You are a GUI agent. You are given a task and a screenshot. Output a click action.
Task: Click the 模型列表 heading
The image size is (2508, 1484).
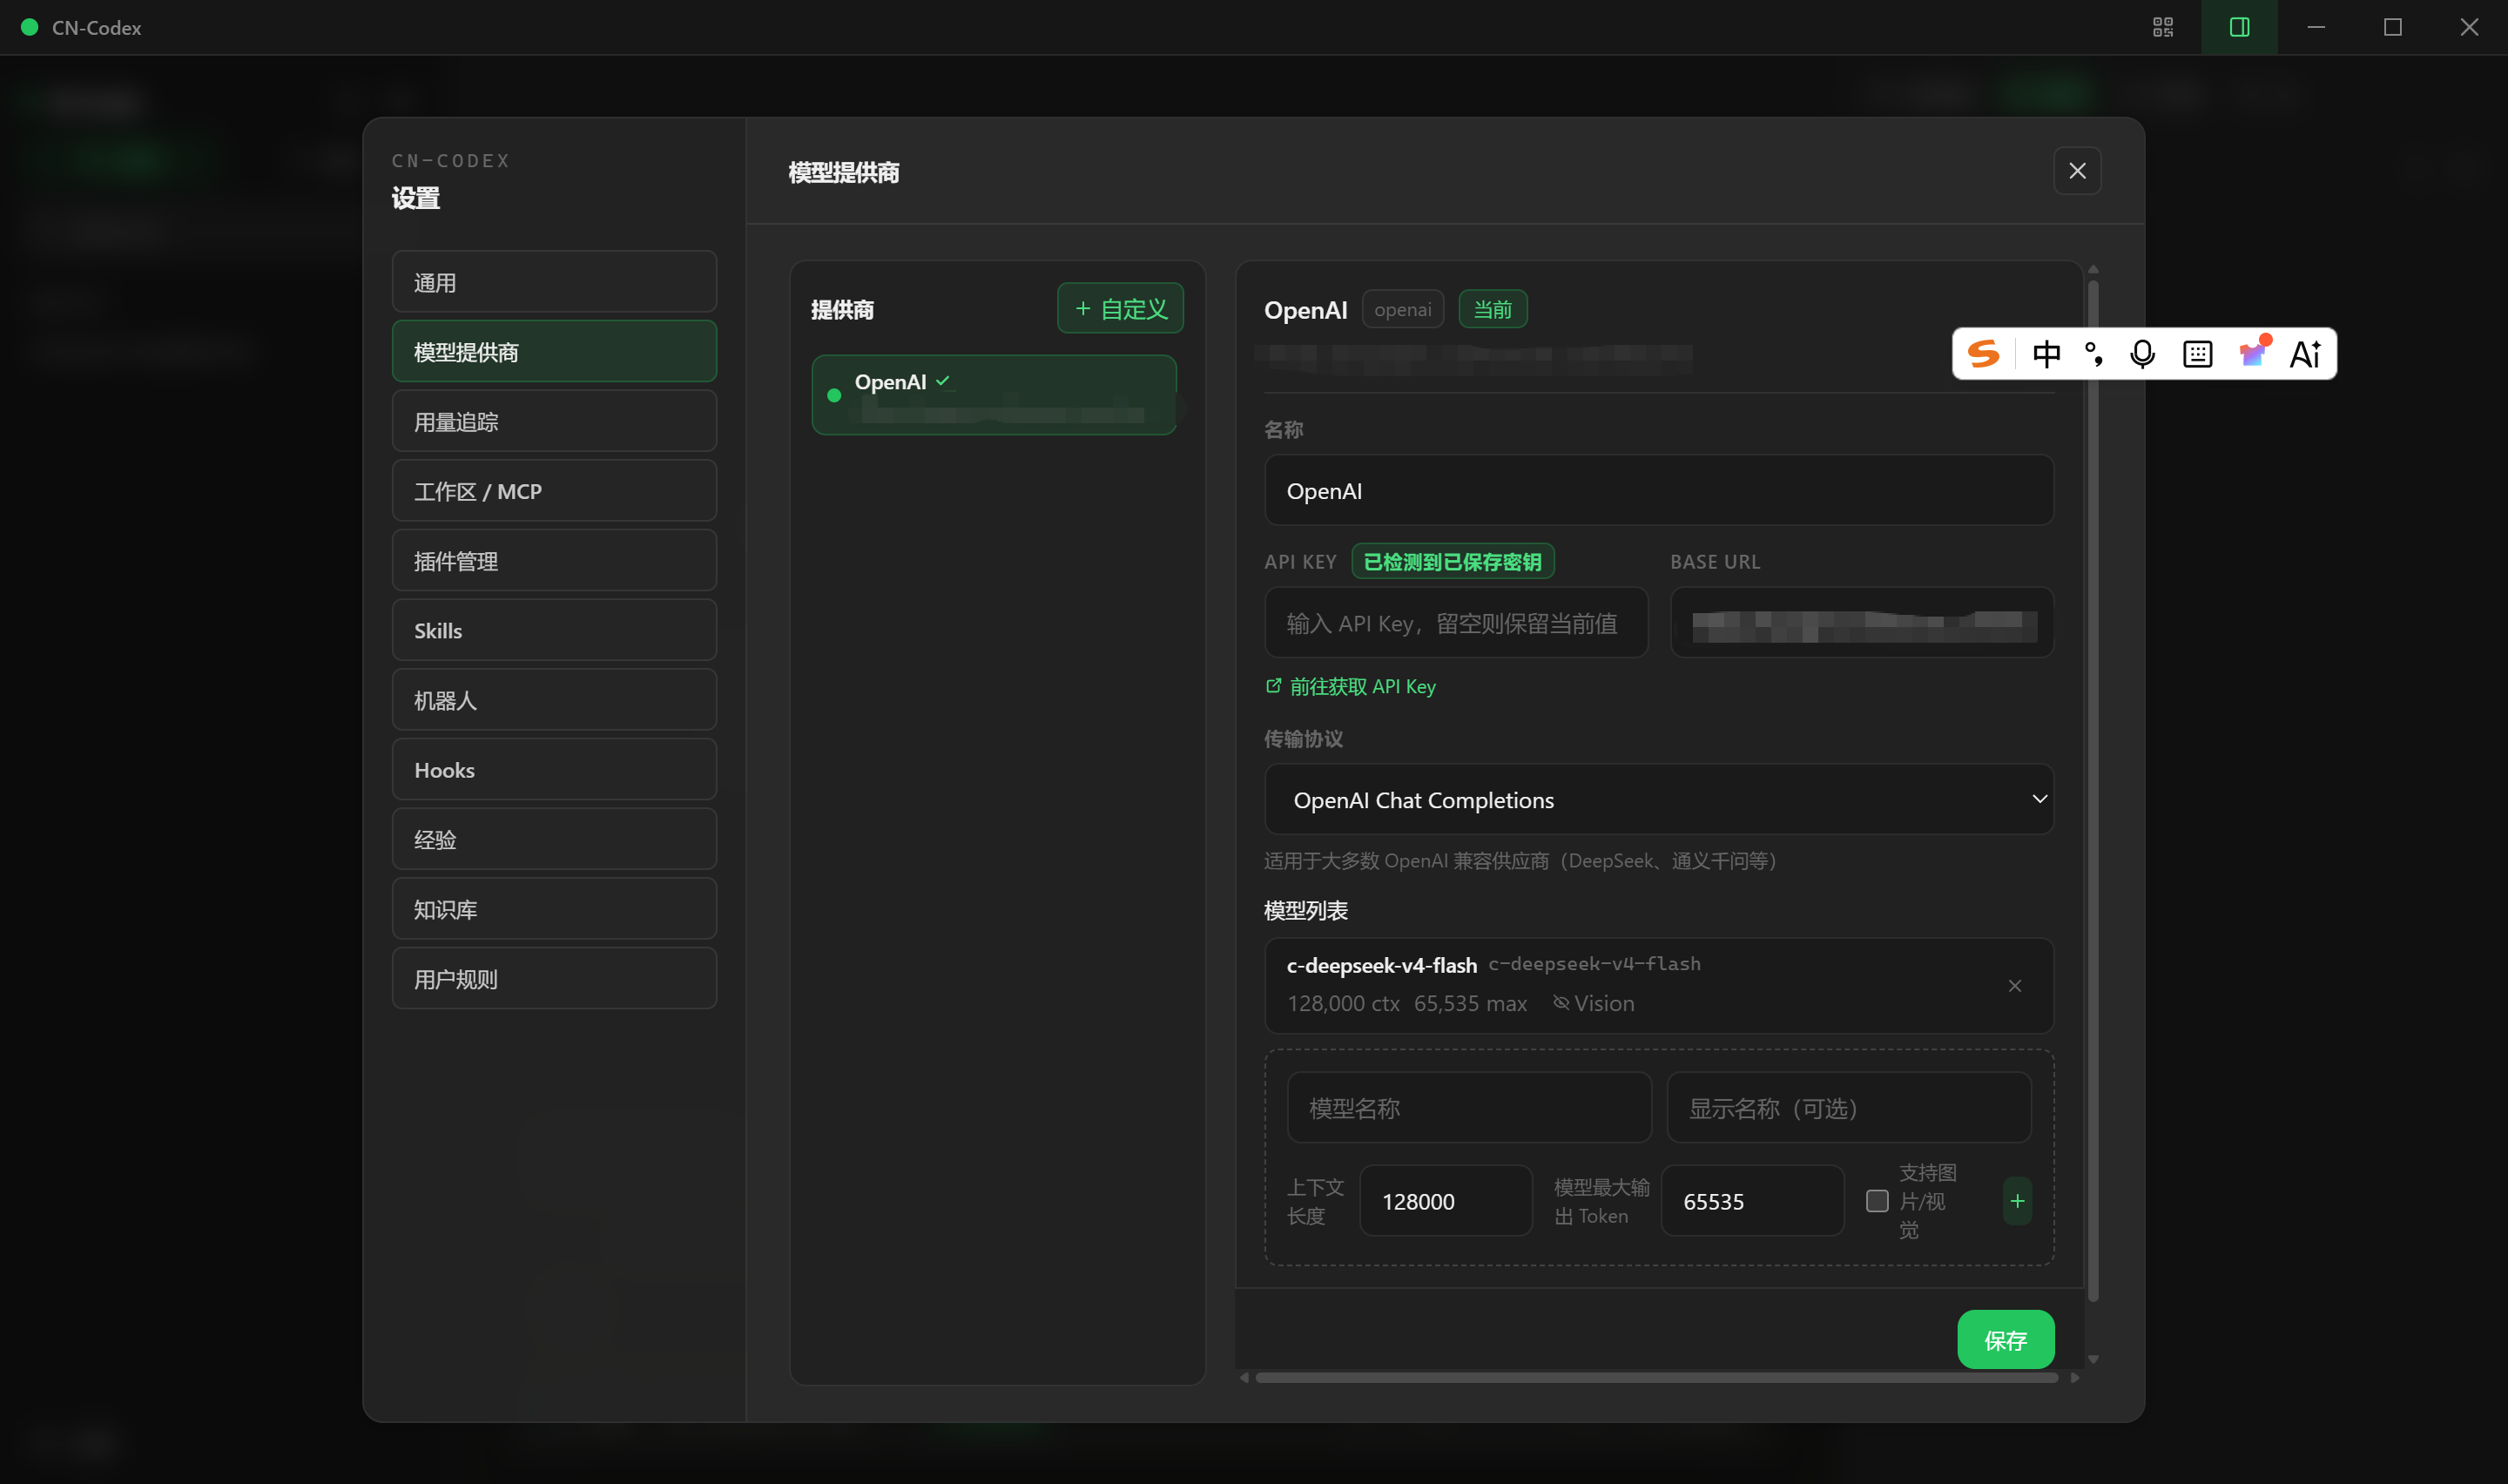[1305, 911]
